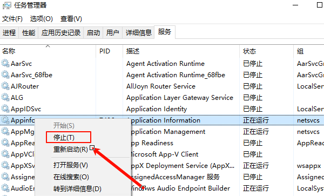This screenshot has width=324, height=196.
Task: Select 在线搜索(O) from the context menu
Action: tap(71, 177)
